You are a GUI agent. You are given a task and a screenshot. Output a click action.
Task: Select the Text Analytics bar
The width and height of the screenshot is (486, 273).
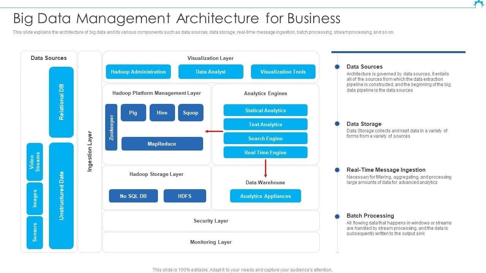(265, 124)
